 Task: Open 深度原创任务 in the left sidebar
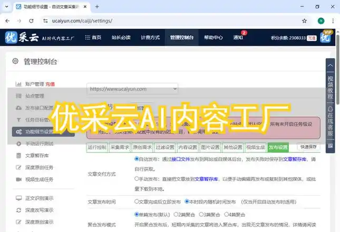[x=39, y=167]
